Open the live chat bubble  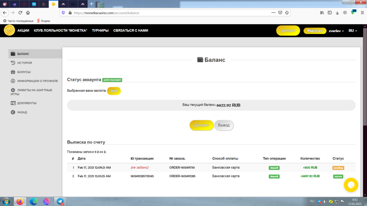pyautogui.click(x=351, y=185)
